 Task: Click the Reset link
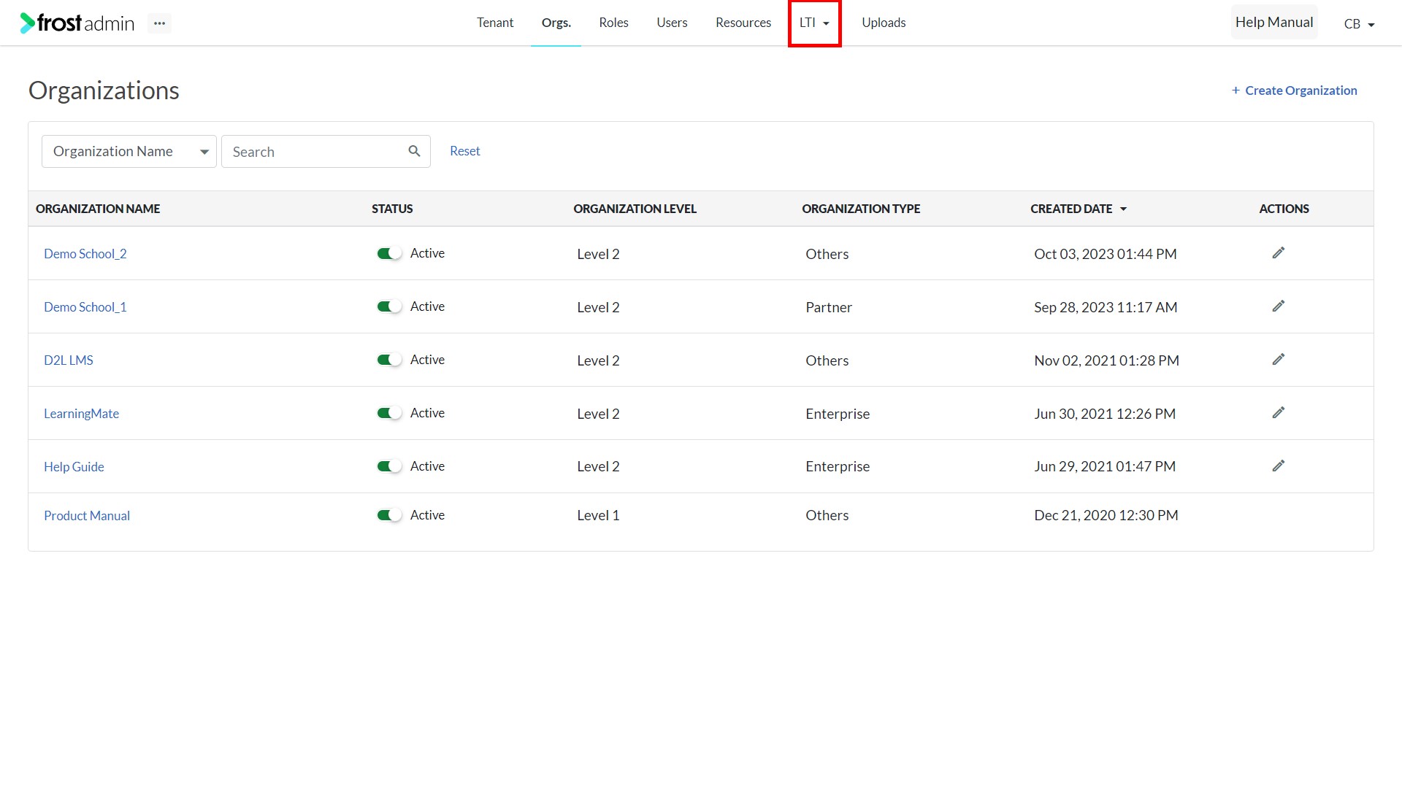(x=464, y=151)
